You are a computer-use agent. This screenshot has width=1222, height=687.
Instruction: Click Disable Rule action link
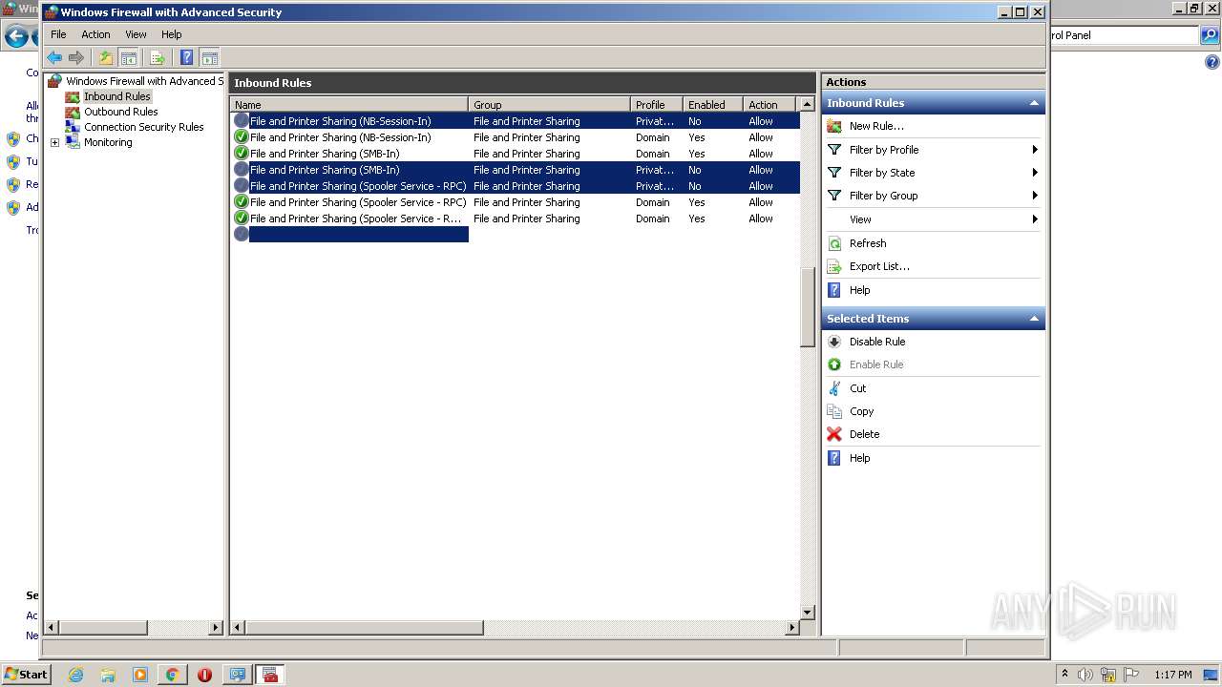pyautogui.click(x=877, y=342)
